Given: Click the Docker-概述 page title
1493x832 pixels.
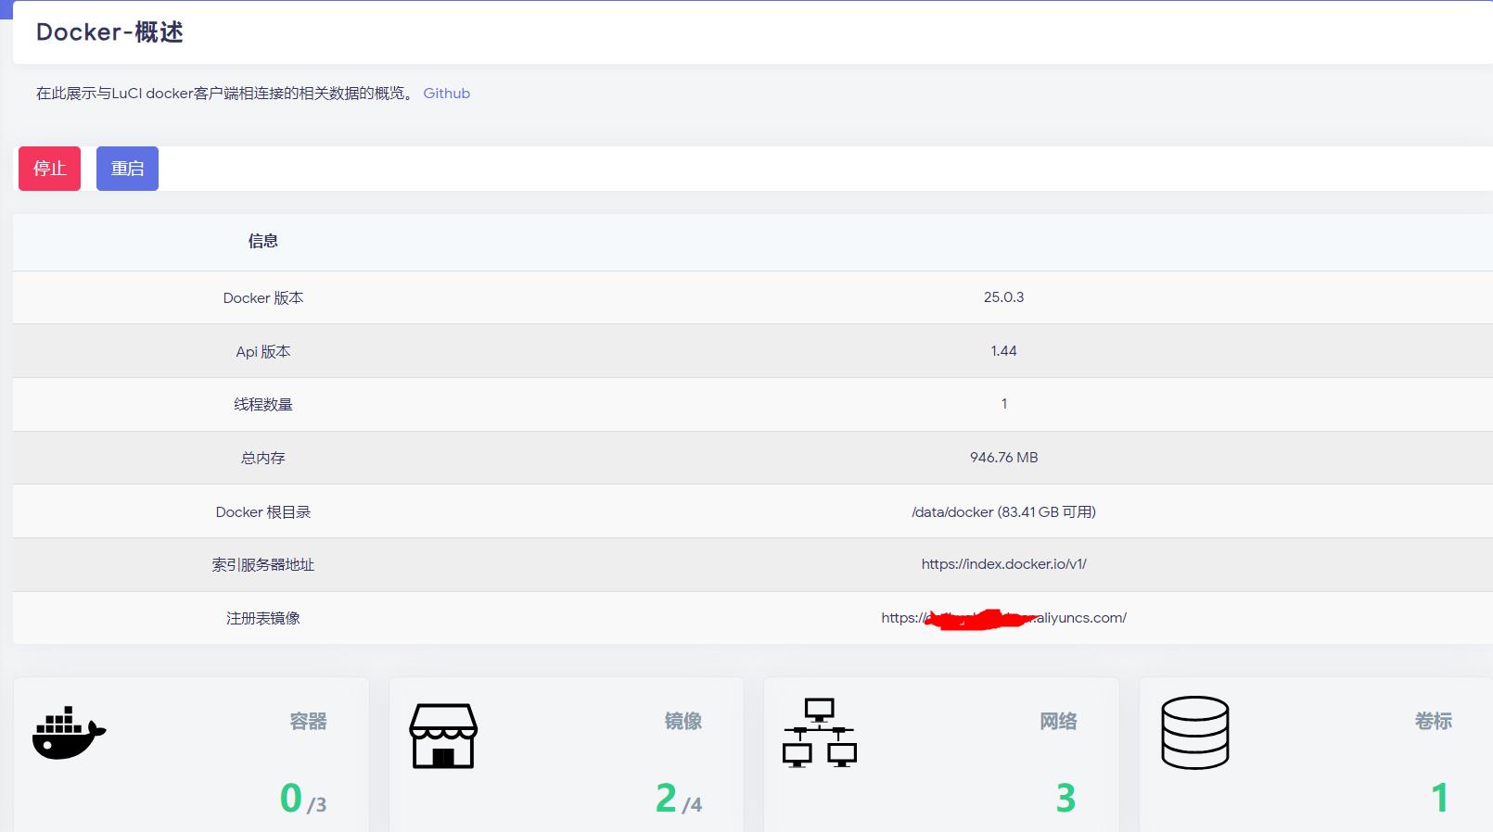Looking at the screenshot, I should tap(109, 32).
